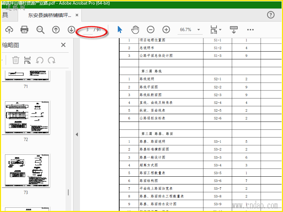Viewport: 283px width, 212px height.
Task: Click the 纵坡、竖曲线表 entry
Action: click(x=152, y=110)
